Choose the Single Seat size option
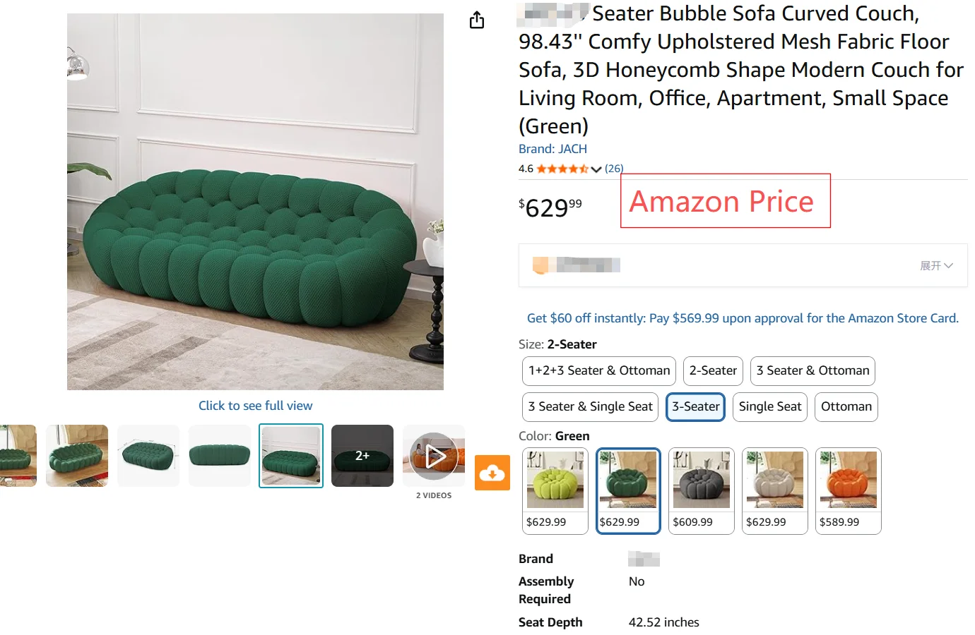 pos(770,407)
